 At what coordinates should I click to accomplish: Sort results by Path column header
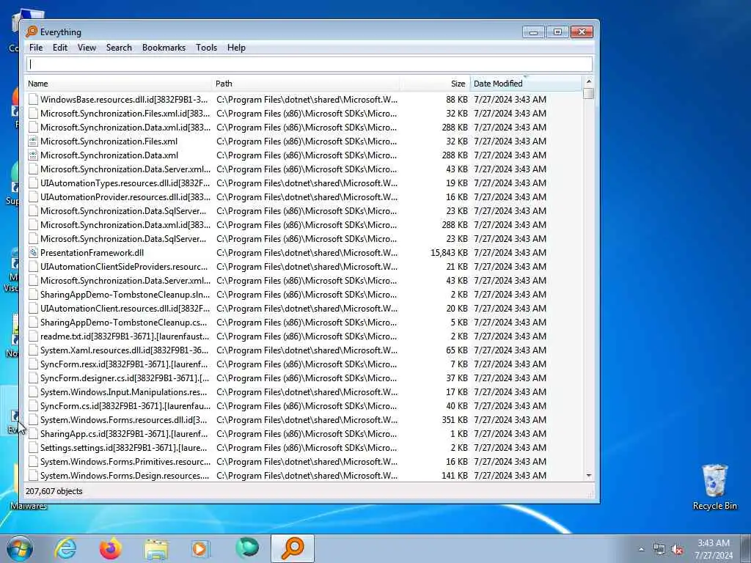tap(306, 84)
